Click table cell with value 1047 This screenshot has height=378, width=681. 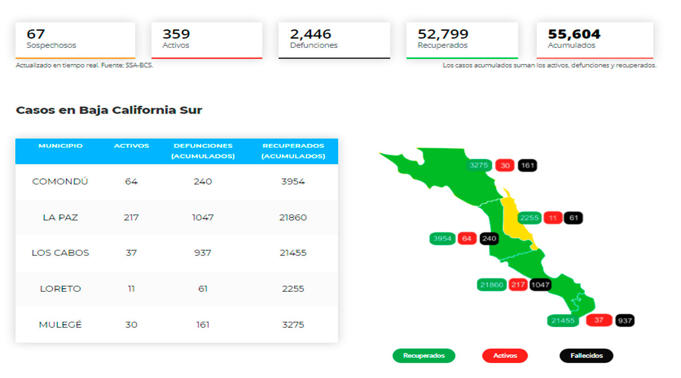click(x=203, y=217)
